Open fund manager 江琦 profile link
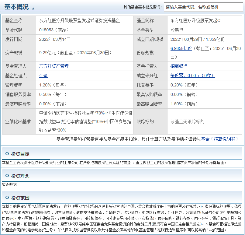Viewport: 245px width, 235px height. click(43, 75)
